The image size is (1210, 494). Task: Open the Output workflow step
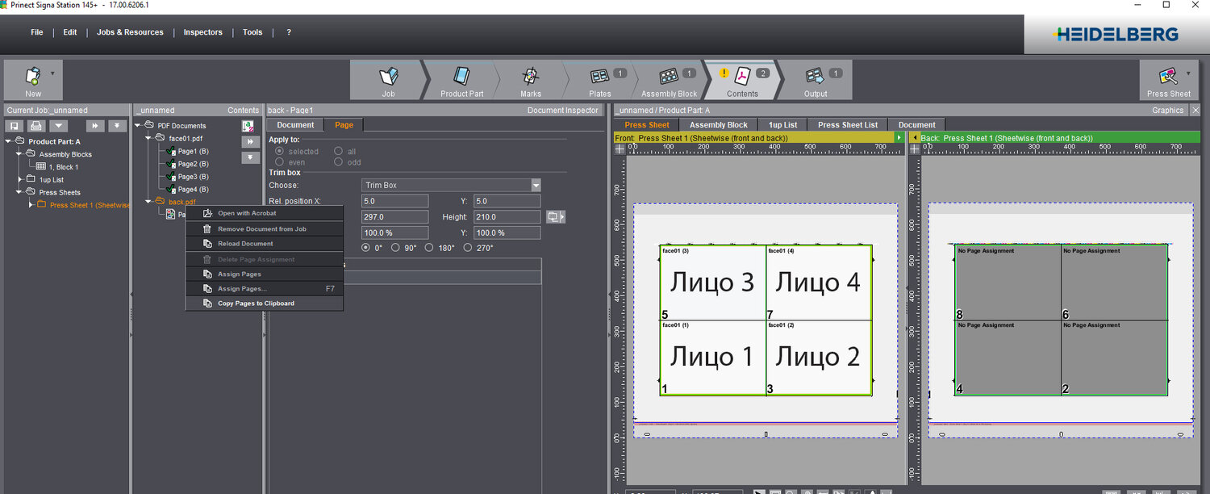[x=816, y=80]
